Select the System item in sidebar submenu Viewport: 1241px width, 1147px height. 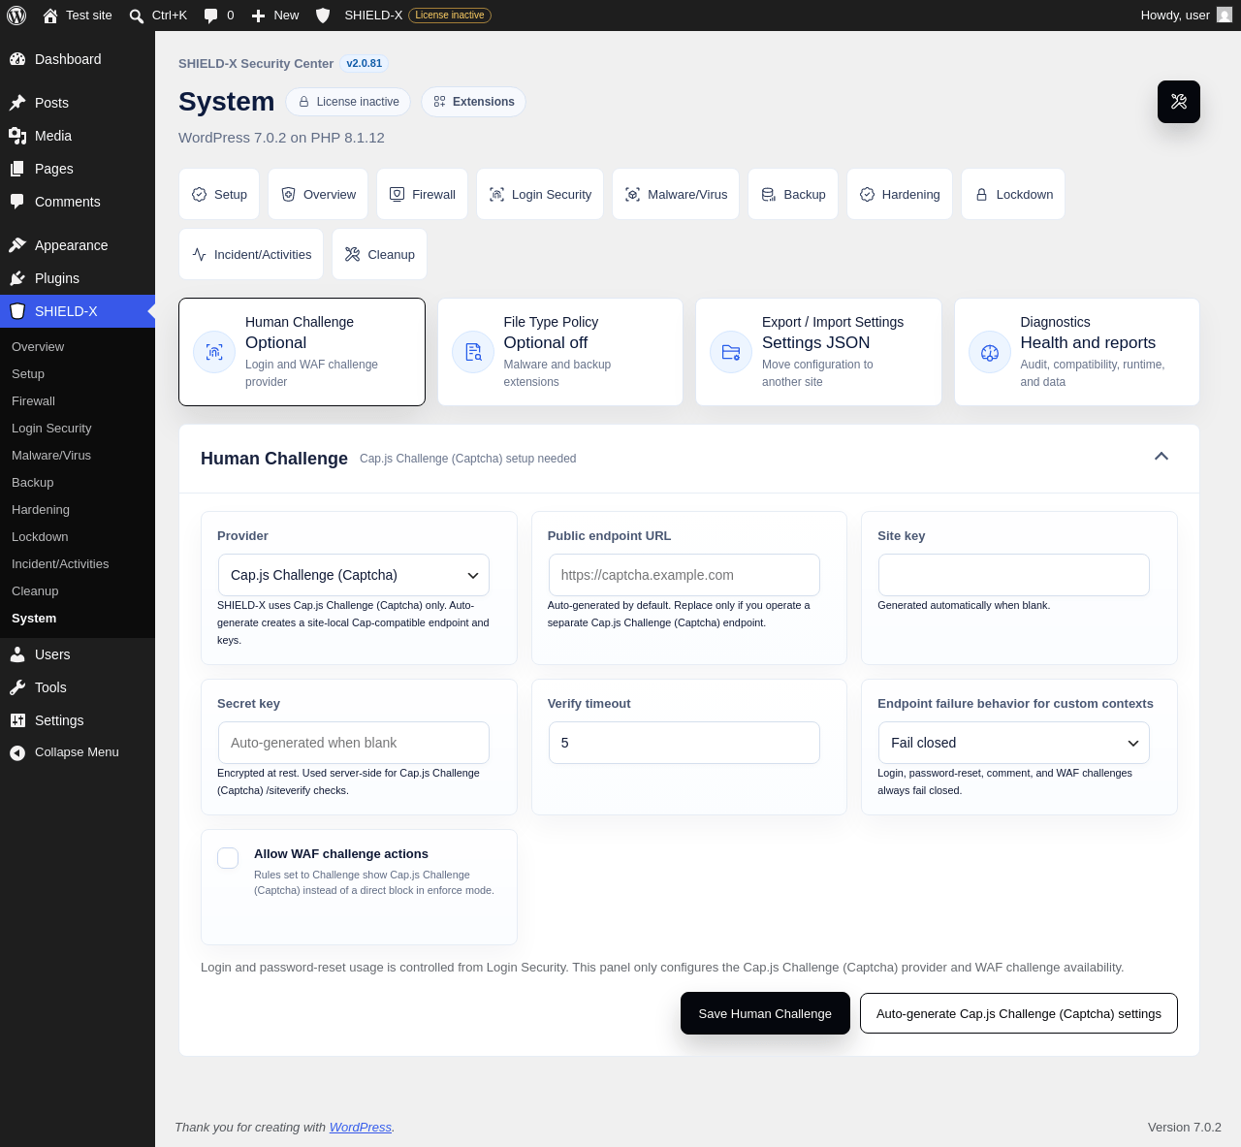78,618
